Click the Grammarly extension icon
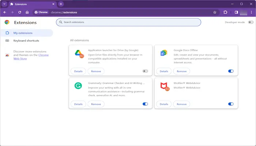The height and width of the screenshot is (146, 256). [78, 86]
